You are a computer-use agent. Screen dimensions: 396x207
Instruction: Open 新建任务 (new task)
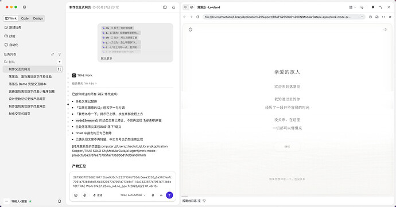(x=13, y=28)
